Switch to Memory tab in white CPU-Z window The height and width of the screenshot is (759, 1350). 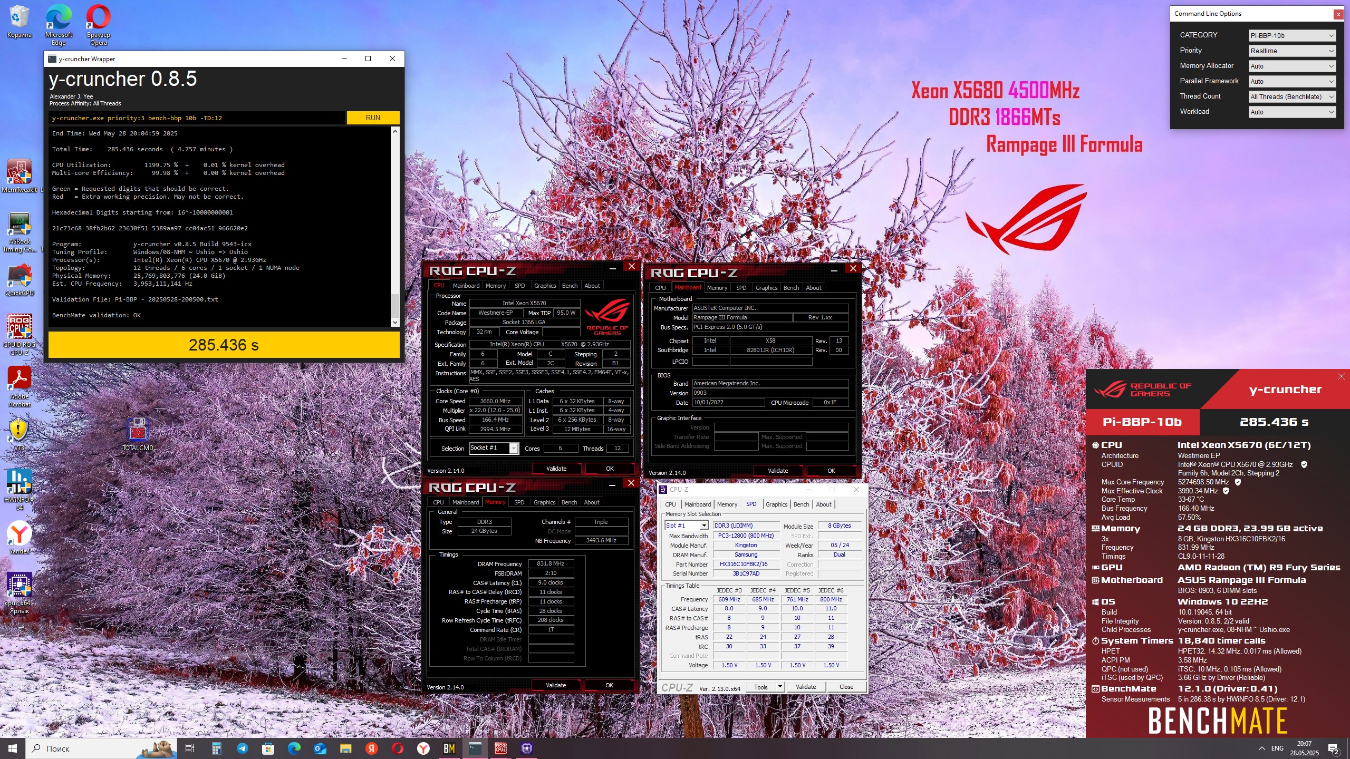[727, 504]
